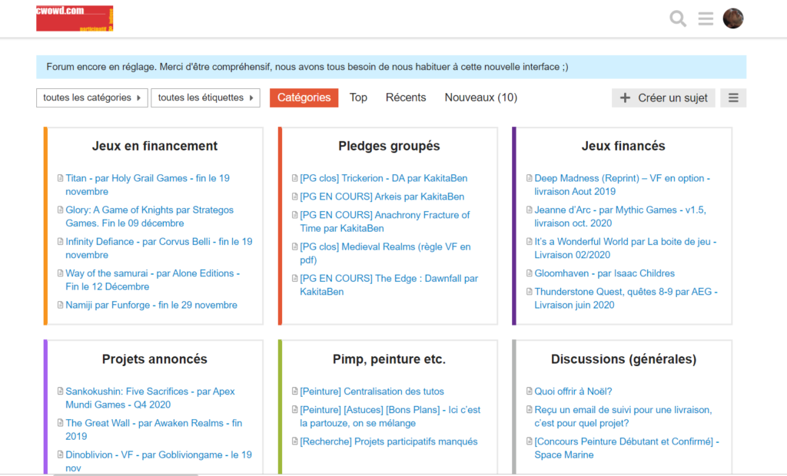Screen dimensions: 787x476
Task: Open the 'It's a Wonderful World' topic
Action: (x=626, y=248)
